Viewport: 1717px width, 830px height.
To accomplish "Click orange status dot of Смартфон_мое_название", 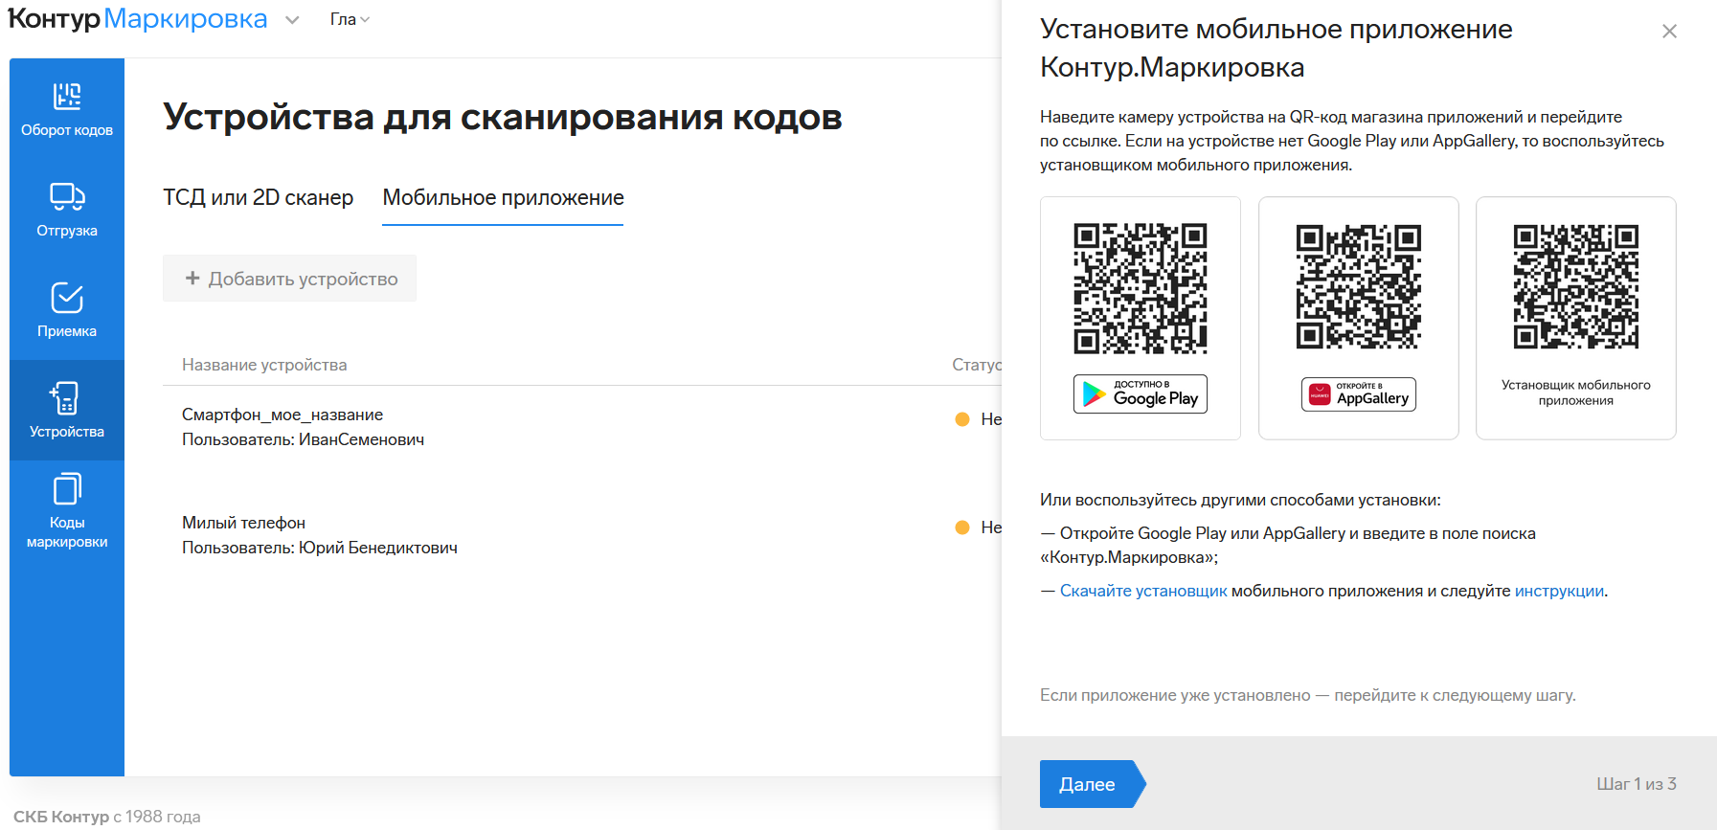I will point(962,419).
